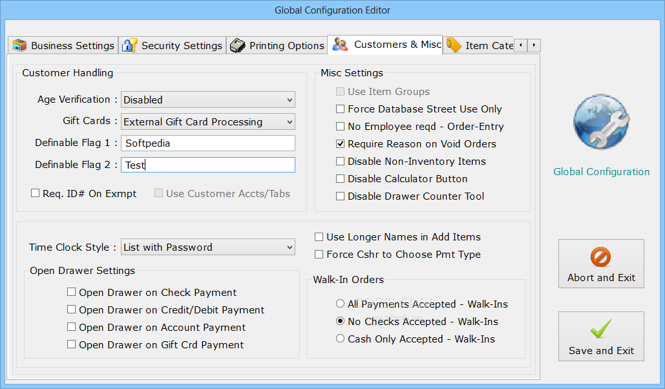Switch to the Security Settings tab

(181, 46)
